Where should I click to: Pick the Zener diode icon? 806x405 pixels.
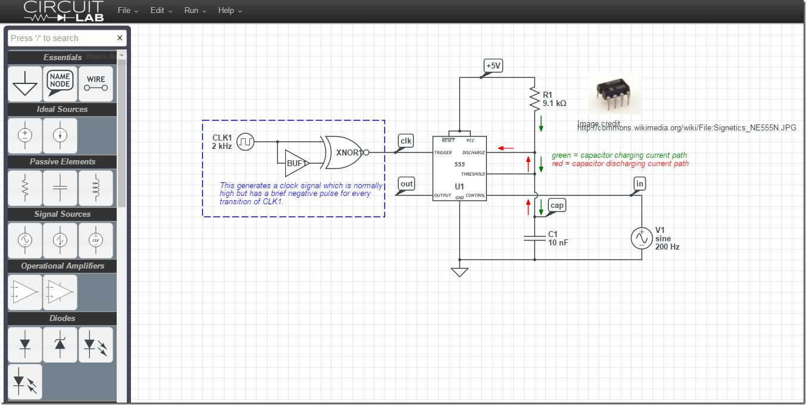pyautogui.click(x=60, y=344)
